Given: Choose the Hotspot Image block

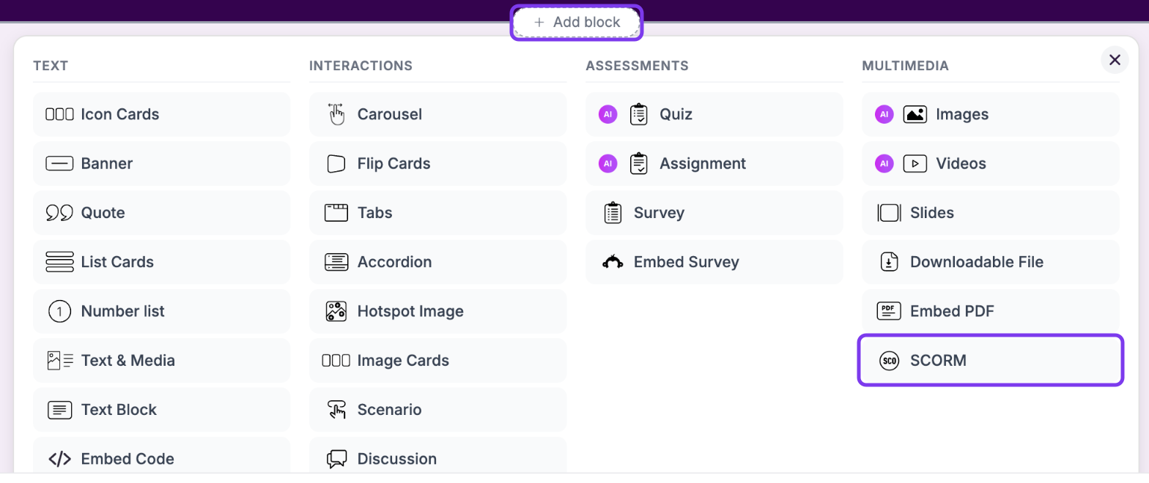Looking at the screenshot, I should click(438, 311).
